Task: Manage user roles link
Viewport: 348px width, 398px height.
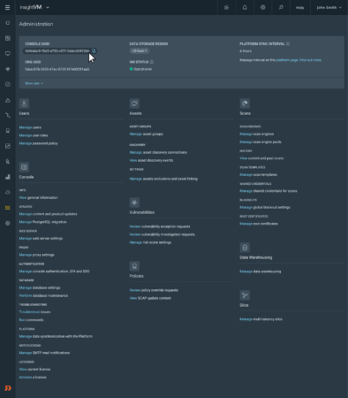Action: pos(34,135)
